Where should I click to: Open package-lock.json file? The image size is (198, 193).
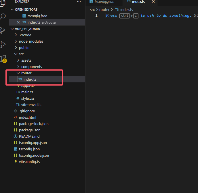[x=47, y=124]
